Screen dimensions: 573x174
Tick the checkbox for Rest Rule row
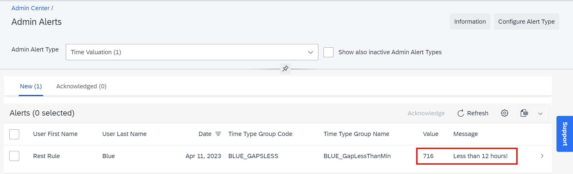click(x=14, y=156)
